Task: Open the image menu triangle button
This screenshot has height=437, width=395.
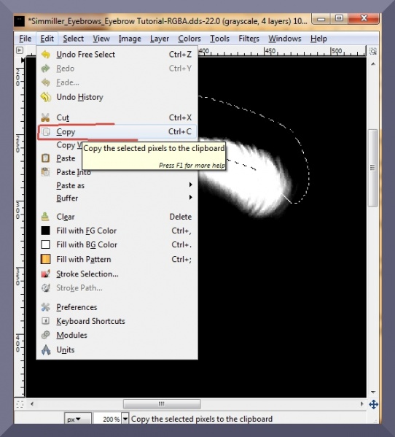Action: click(x=20, y=50)
